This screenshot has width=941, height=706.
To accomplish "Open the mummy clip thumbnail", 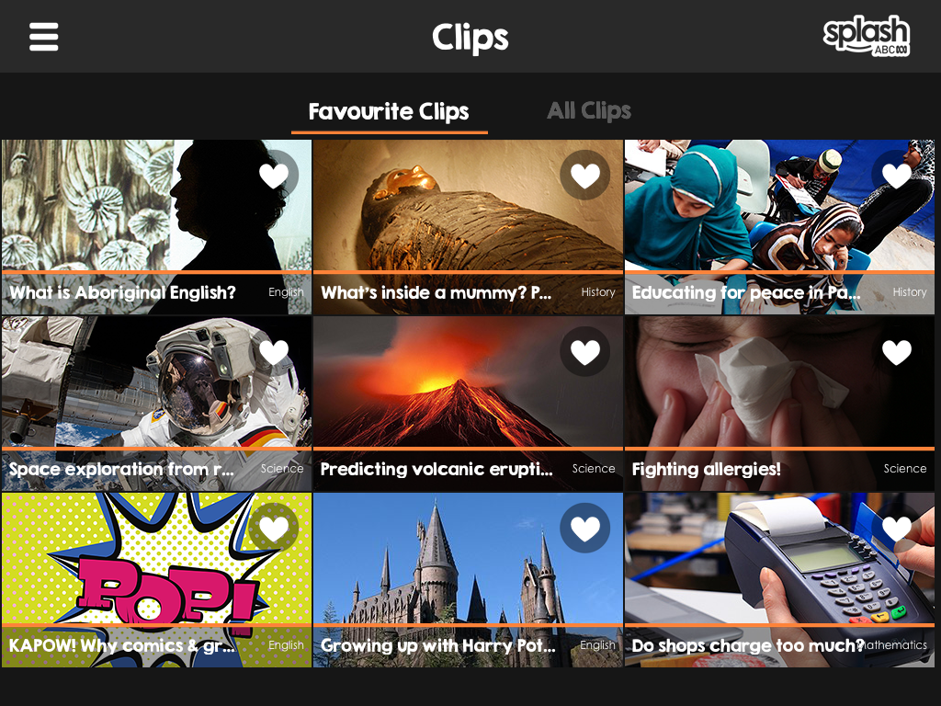I will [x=468, y=206].
